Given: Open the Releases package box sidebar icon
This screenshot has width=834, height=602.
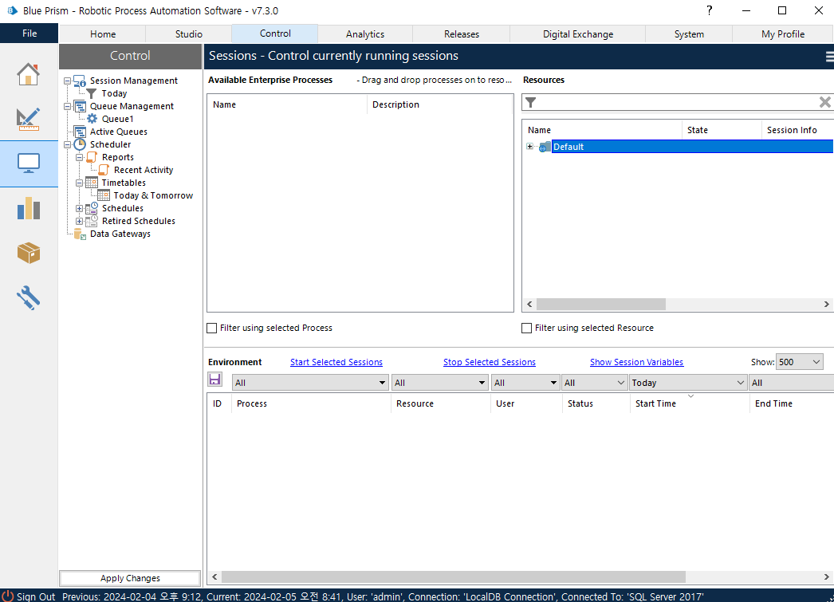Looking at the screenshot, I should tap(28, 253).
